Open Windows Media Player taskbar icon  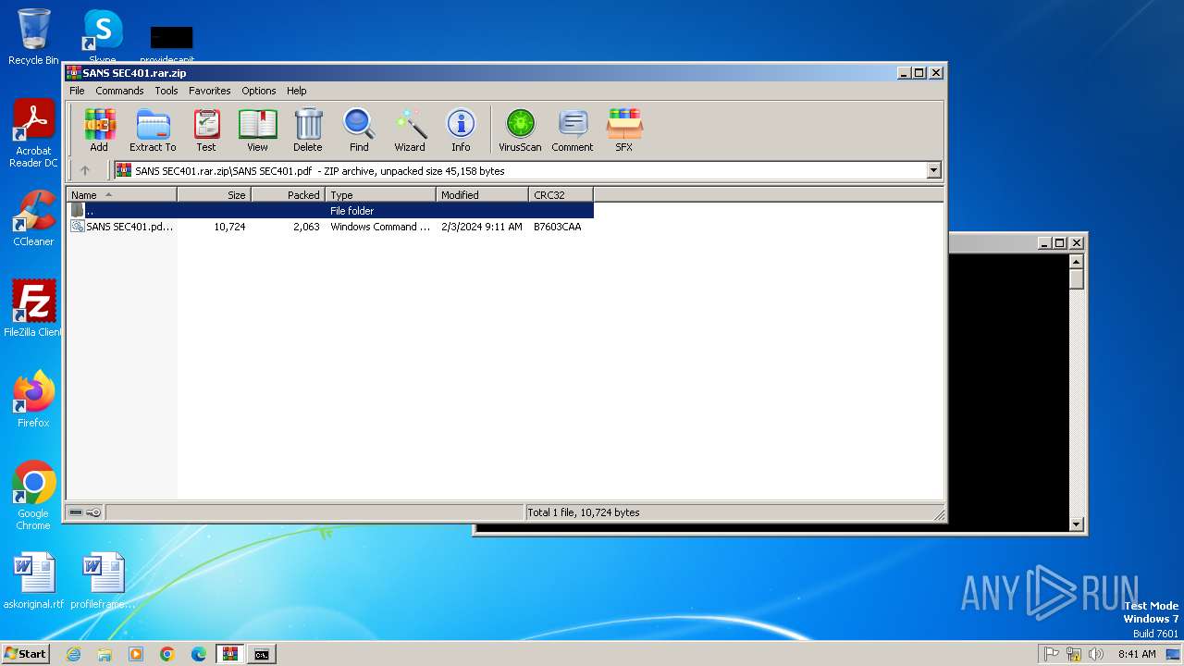click(x=136, y=654)
